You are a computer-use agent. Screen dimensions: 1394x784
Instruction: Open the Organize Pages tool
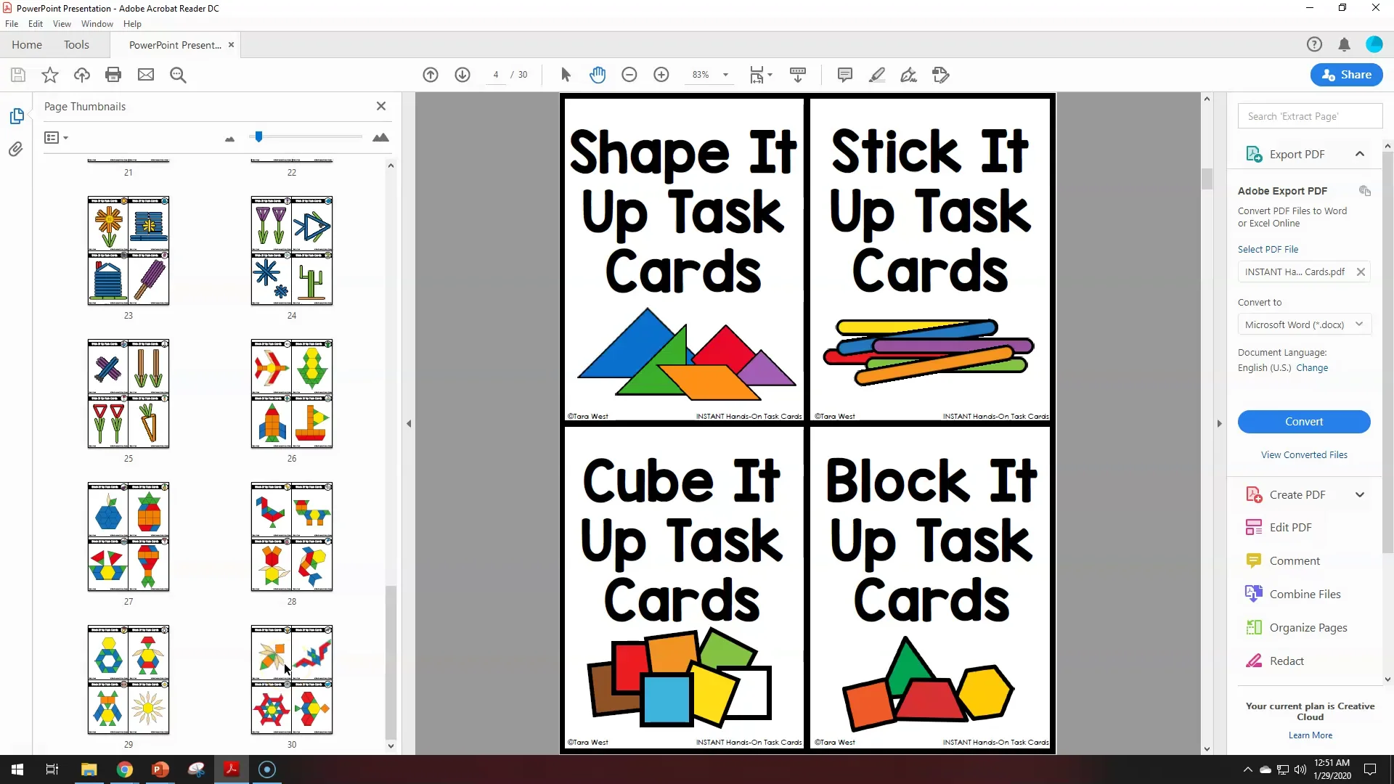click(1308, 627)
